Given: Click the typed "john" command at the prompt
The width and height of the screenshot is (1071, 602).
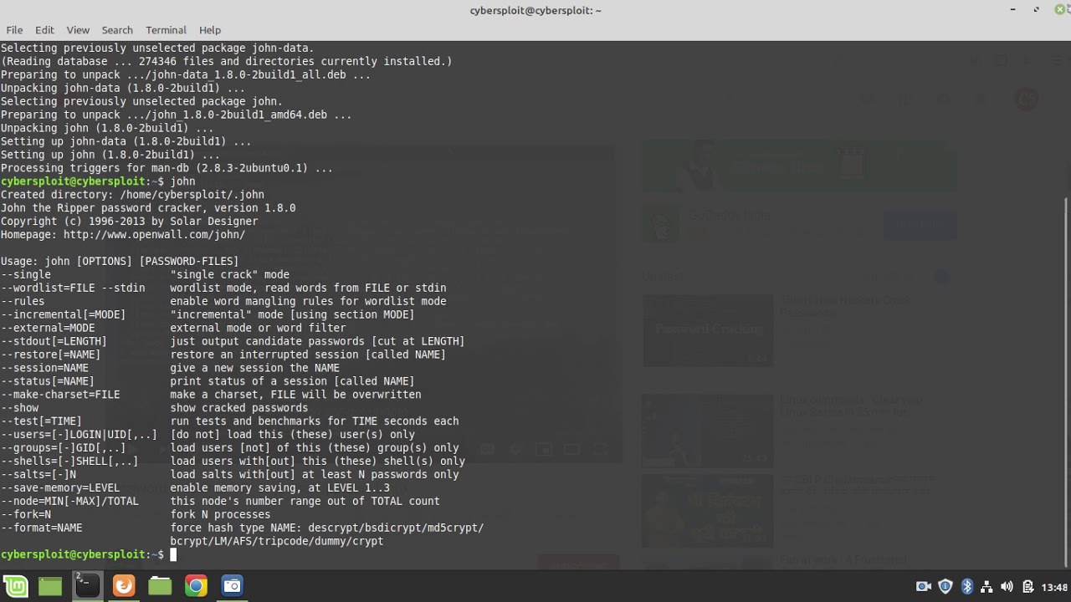Looking at the screenshot, I should [x=182, y=181].
